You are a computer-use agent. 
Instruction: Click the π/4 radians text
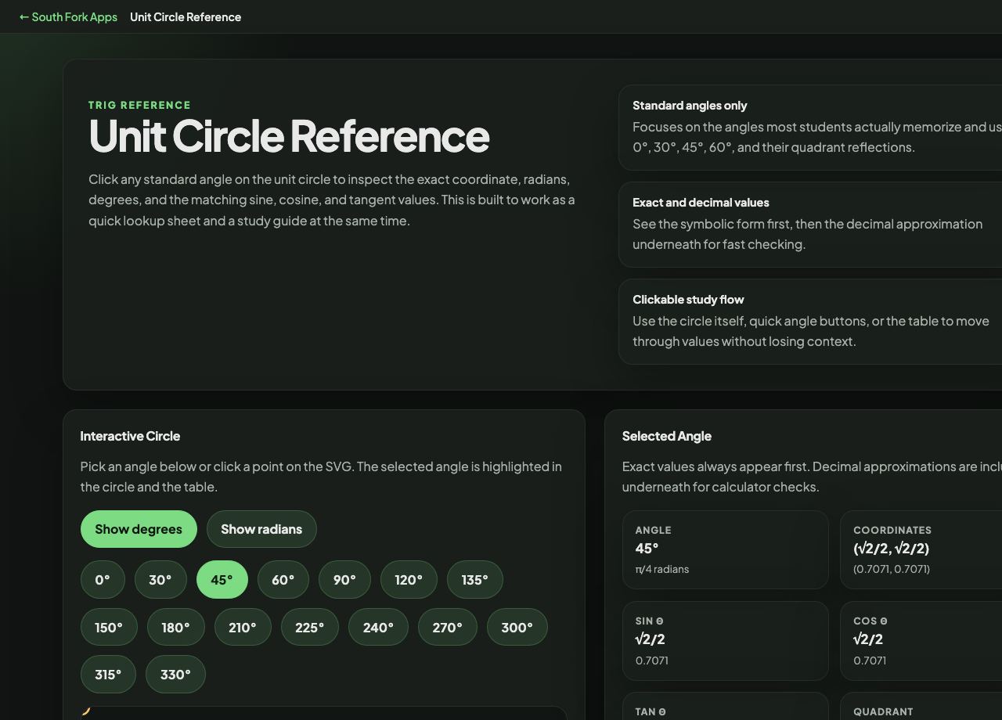pyautogui.click(x=662, y=569)
